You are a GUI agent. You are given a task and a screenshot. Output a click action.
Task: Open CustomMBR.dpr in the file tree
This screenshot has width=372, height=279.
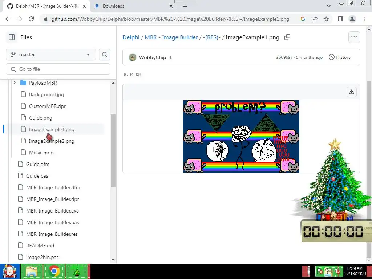tap(47, 106)
